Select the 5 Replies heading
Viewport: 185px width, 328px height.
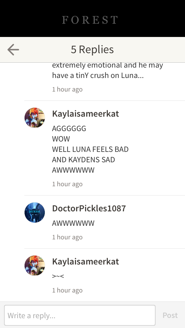92,50
